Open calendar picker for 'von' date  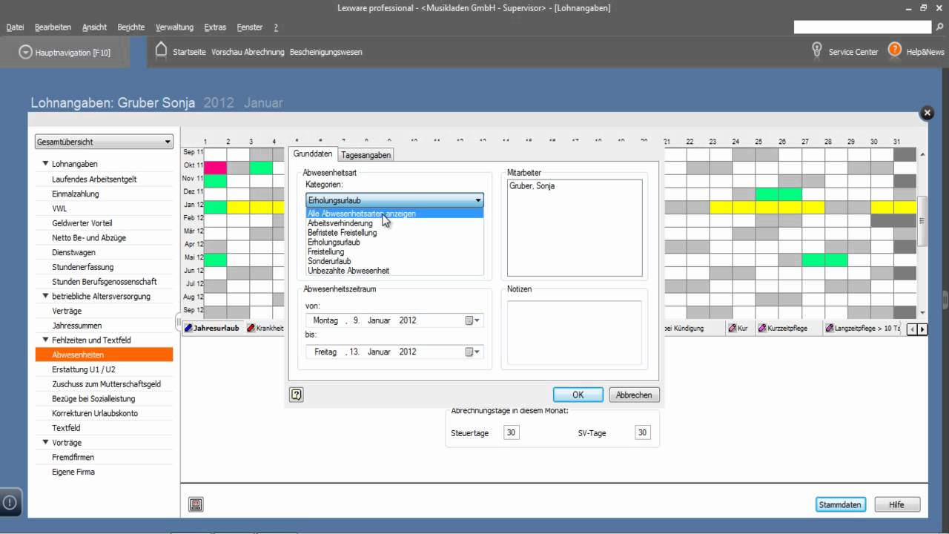pos(472,320)
